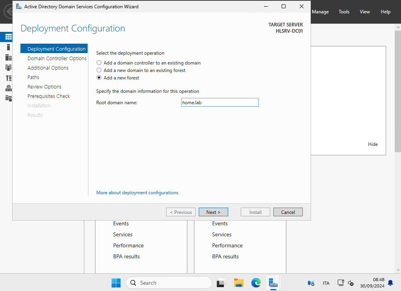Launch Microsoft Edge from the taskbar
Viewport: 401px width, 291px height.
click(256, 283)
